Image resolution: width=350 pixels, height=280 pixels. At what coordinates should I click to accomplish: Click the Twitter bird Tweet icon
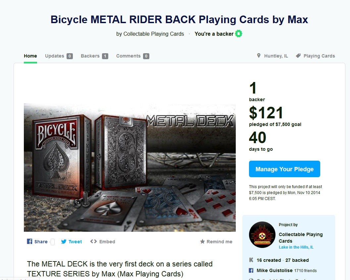pyautogui.click(x=64, y=242)
